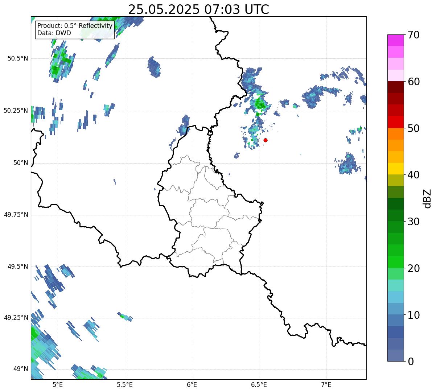Click the bright red colorbar segment
436x392 pixels.
pos(395,122)
